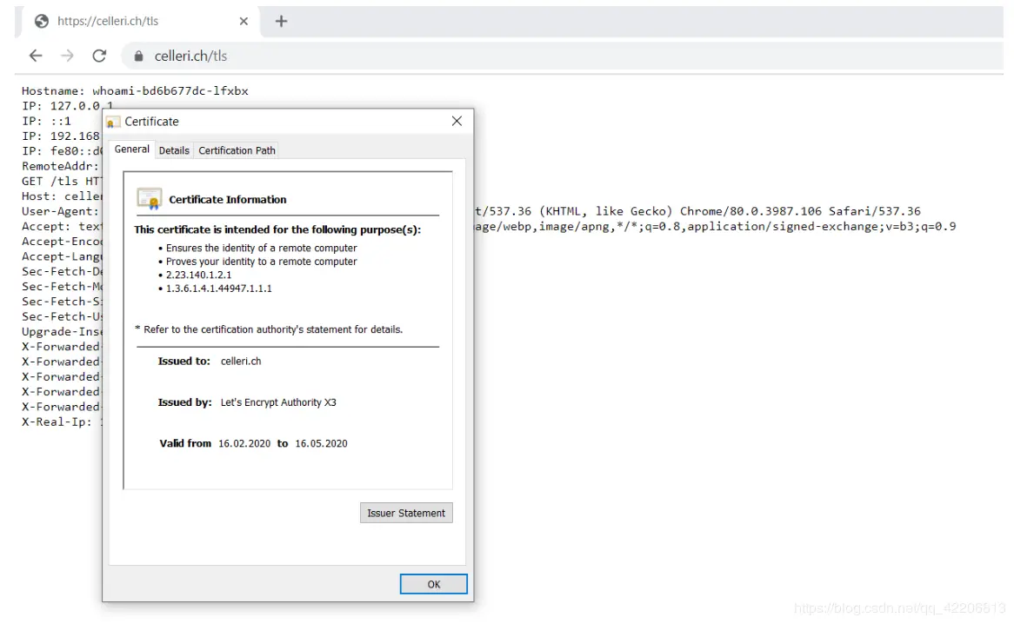The width and height of the screenshot is (1014, 624).
Task: Click the expiry date 16.05.2020
Action: 322,444
